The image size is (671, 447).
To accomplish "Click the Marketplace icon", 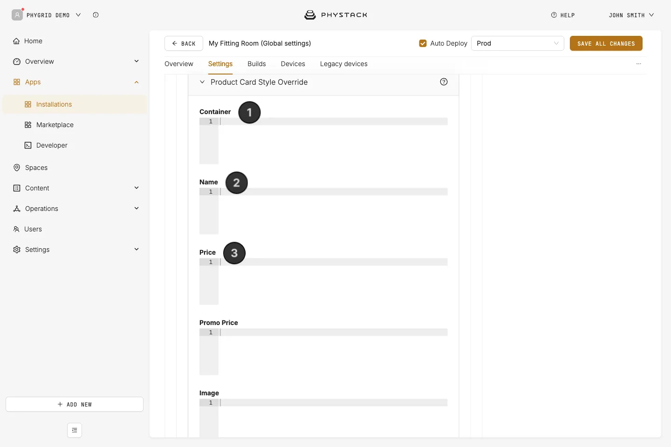I will tap(28, 125).
